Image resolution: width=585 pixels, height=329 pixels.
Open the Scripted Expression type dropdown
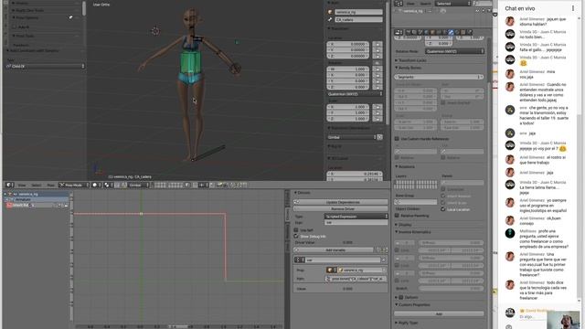click(356, 217)
